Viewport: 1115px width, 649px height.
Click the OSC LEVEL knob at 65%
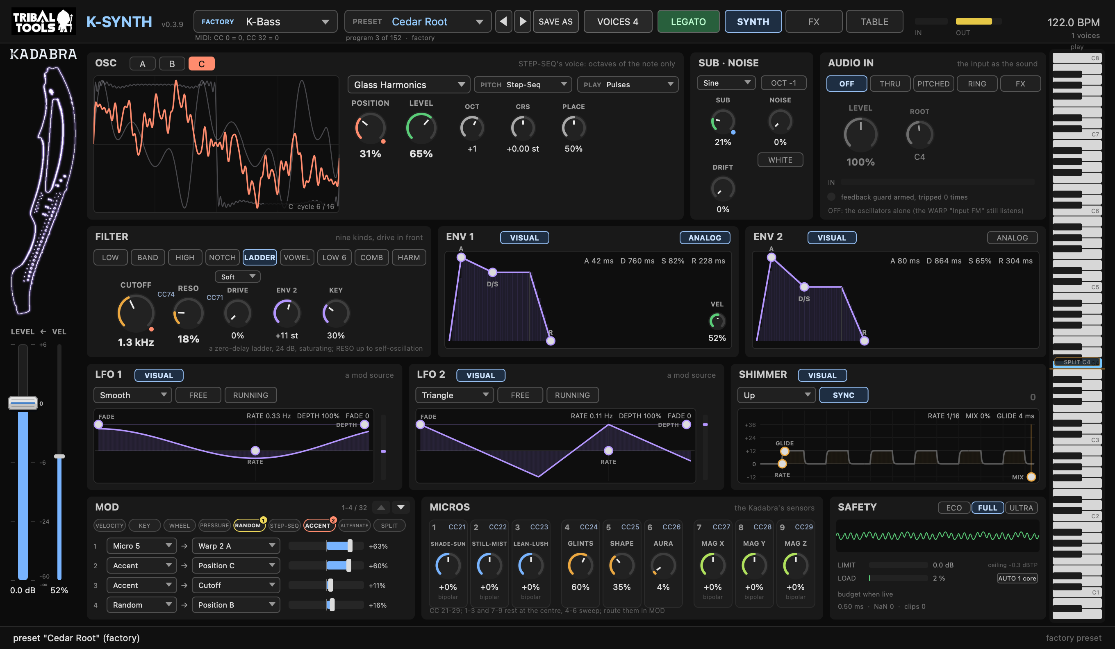[x=421, y=128]
